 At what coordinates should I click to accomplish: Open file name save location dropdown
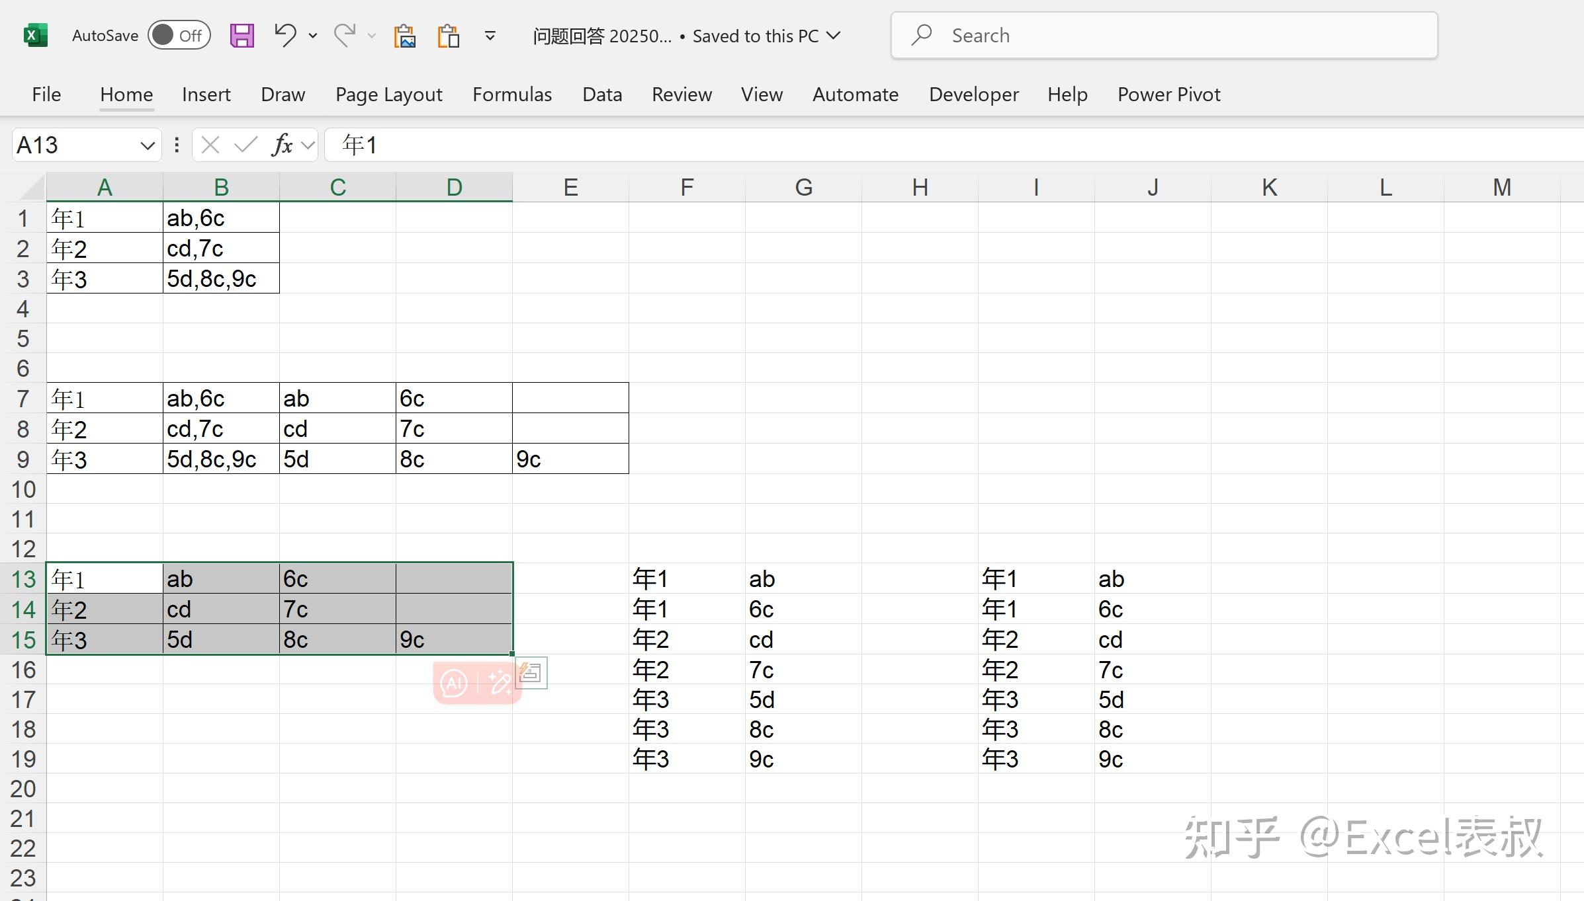(834, 36)
